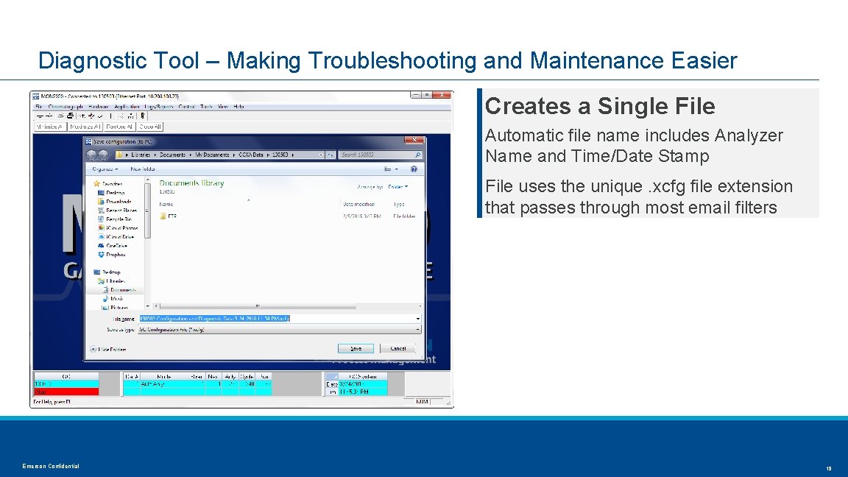848x477 pixels.
Task: Select the Pictures library in the tree
Action: click(115, 307)
